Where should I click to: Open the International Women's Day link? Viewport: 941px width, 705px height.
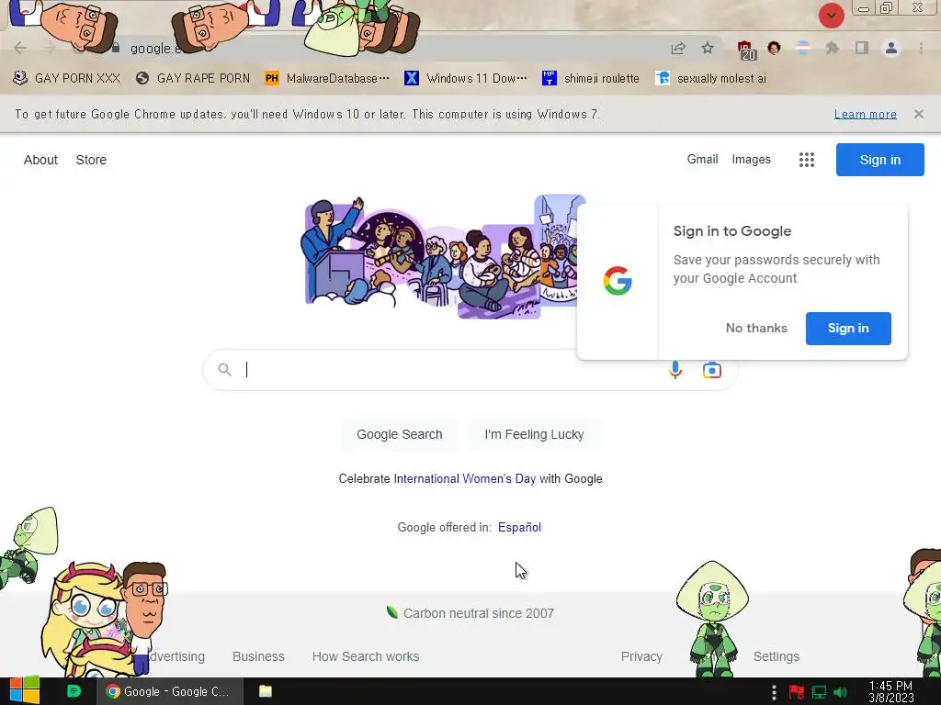click(464, 478)
